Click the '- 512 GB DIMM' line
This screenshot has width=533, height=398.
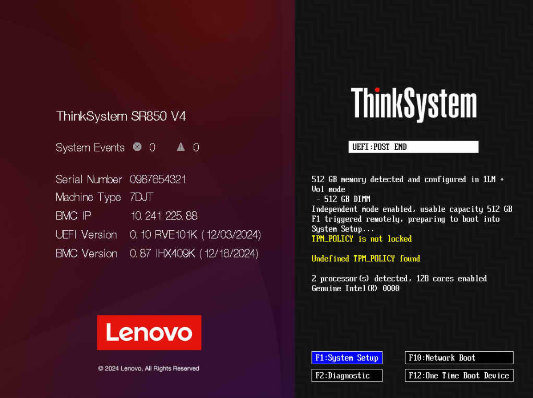click(343, 199)
